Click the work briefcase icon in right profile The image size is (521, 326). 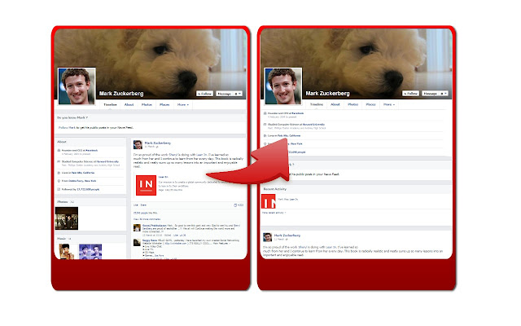[265, 113]
